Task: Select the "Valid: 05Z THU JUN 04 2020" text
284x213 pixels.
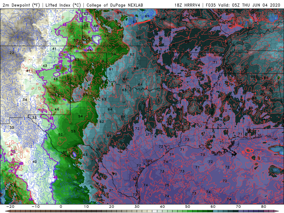Action: coord(249,5)
